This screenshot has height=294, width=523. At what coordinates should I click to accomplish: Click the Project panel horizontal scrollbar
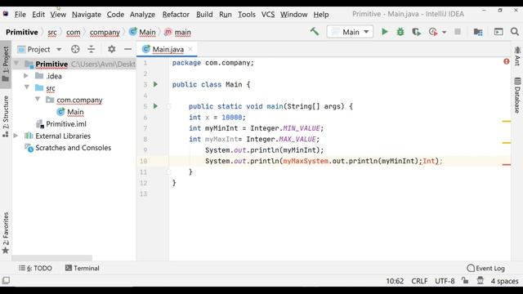[x=51, y=258]
